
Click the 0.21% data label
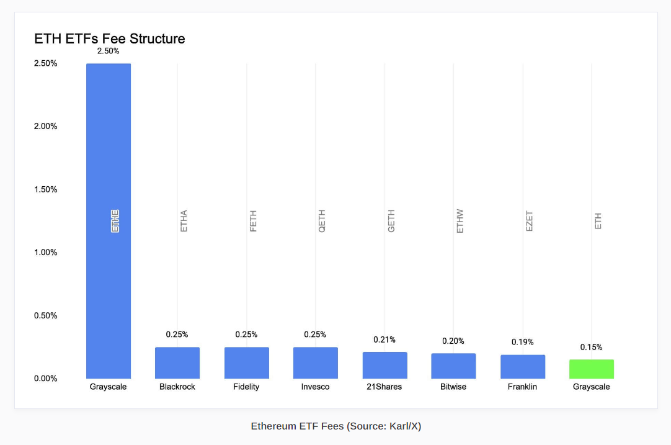pos(384,339)
